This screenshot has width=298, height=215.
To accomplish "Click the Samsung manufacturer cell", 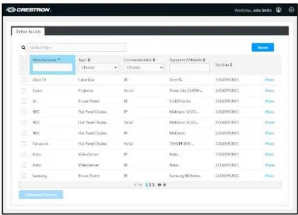I will 40,176.
